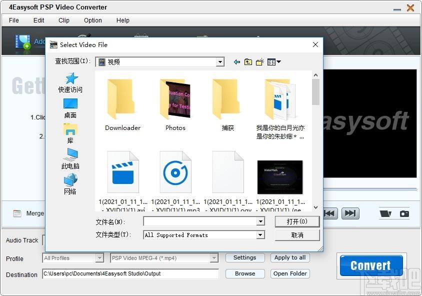
Task: Create a new folder icon
Action: tap(260, 62)
